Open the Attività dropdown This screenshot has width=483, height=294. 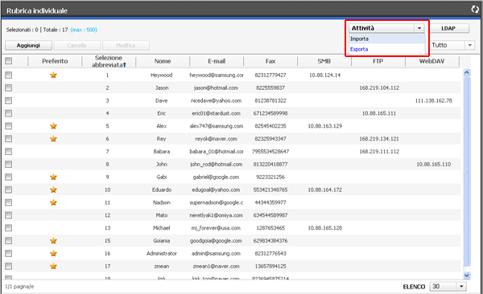[386, 28]
